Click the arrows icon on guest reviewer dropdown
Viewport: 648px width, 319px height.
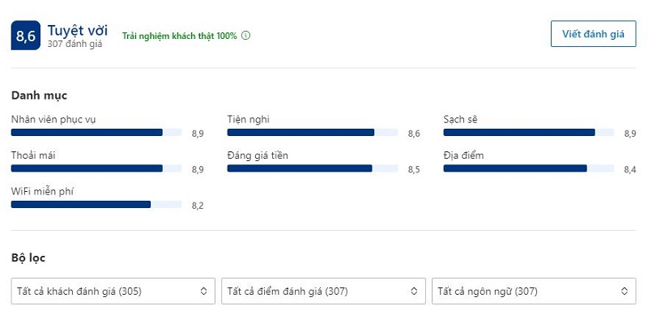click(x=203, y=291)
